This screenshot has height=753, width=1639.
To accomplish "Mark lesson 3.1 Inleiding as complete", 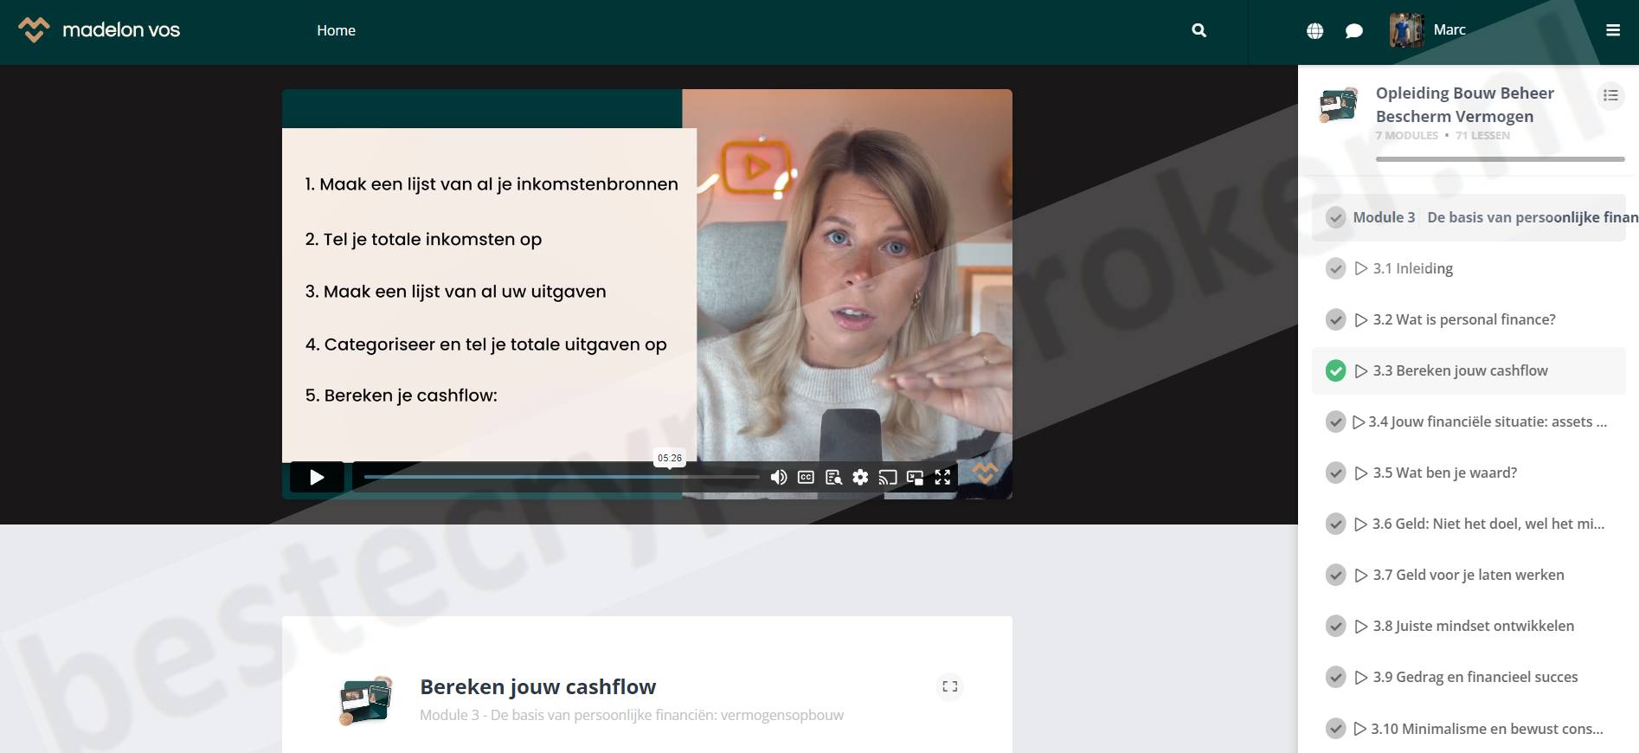I will pyautogui.click(x=1335, y=268).
